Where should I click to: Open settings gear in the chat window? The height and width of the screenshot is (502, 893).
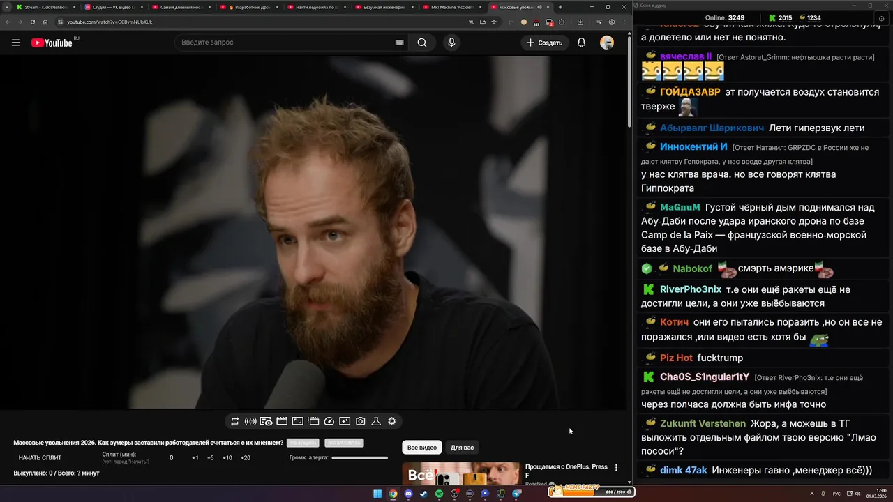[881, 18]
